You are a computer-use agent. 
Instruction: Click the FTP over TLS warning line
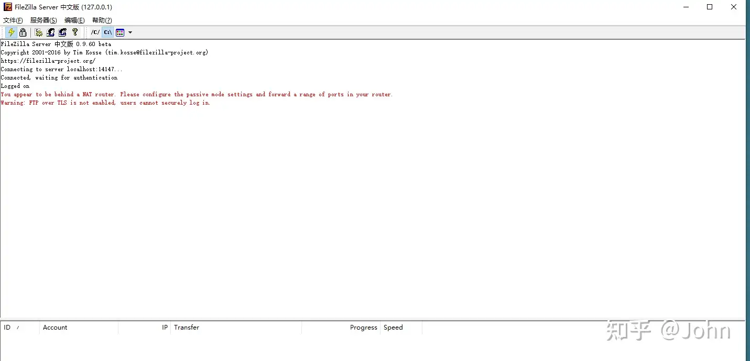coord(105,103)
